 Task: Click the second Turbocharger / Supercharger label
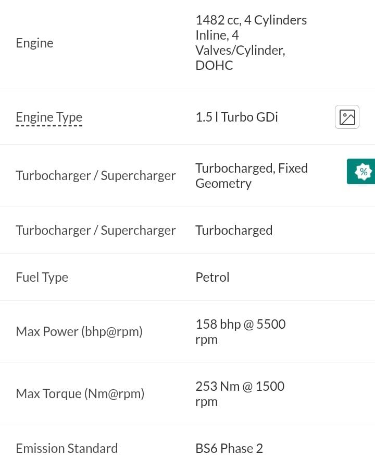[x=96, y=230]
